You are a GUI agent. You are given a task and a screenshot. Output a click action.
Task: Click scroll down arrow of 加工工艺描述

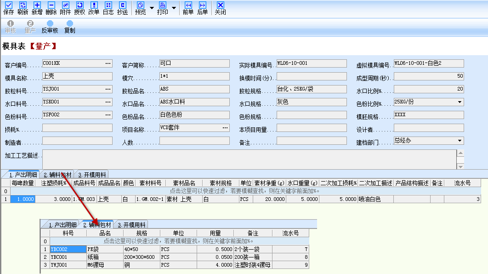(460, 166)
